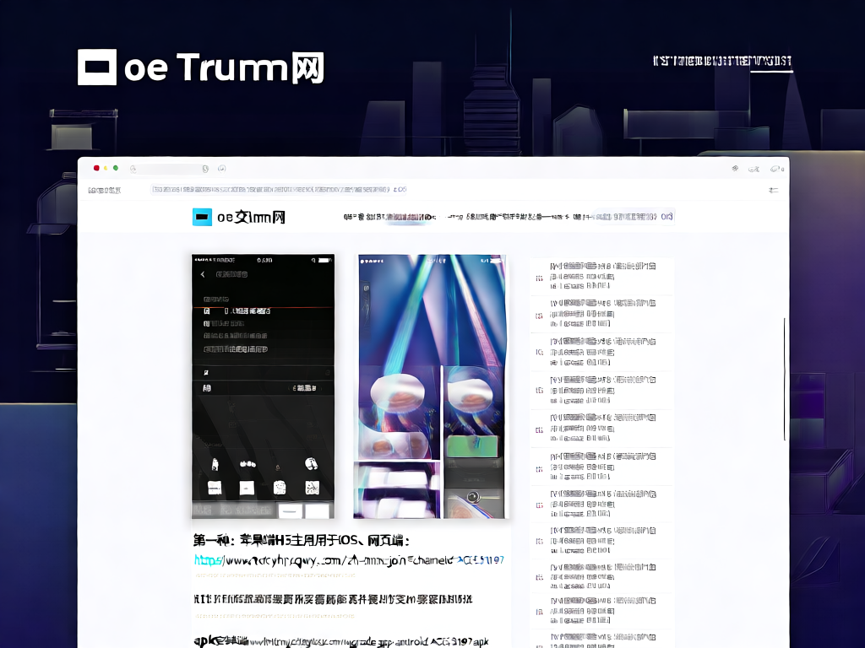
Task: Click the camera lens button in the colorful screenshot
Action: (x=474, y=497)
